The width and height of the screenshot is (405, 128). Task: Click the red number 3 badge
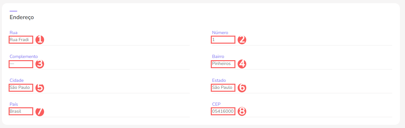(40, 64)
